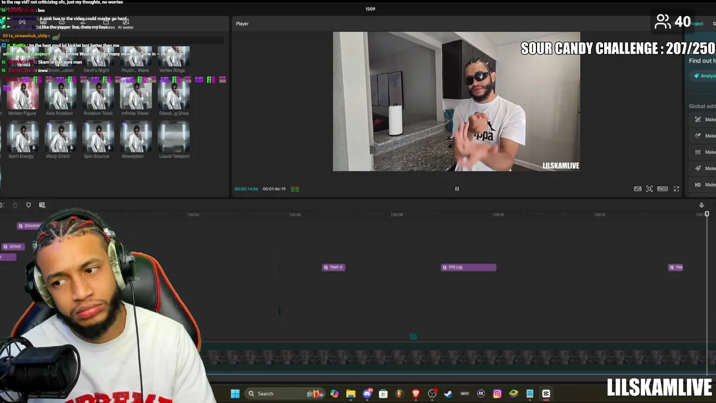
Task: Click the teal keyframe marker above video track
Action: tap(413, 336)
